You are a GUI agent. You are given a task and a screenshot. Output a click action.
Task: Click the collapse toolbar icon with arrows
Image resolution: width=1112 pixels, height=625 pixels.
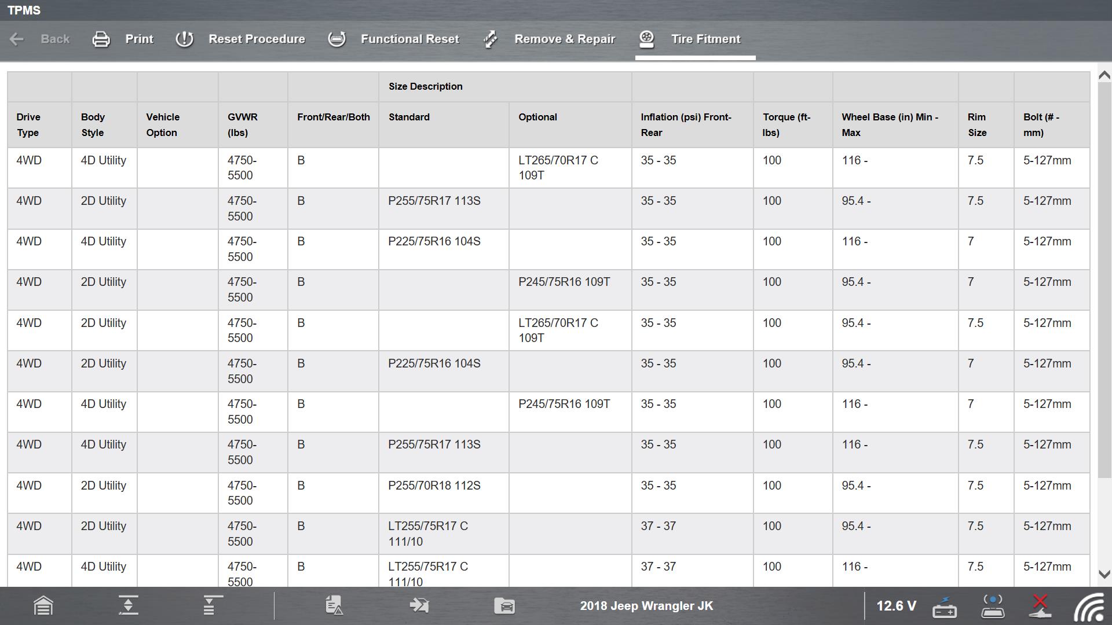128,606
